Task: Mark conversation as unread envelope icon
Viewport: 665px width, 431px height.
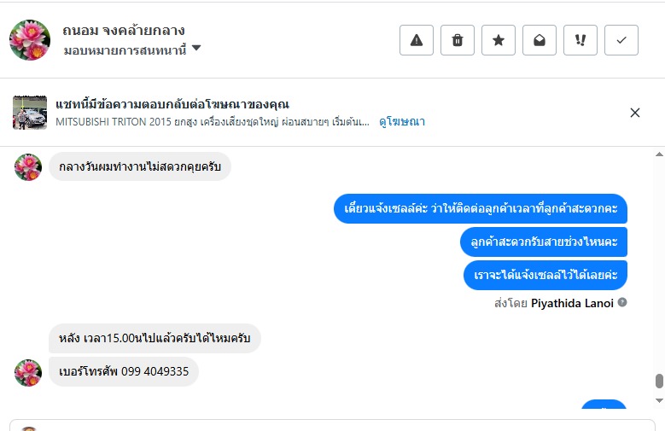Action: [540, 40]
